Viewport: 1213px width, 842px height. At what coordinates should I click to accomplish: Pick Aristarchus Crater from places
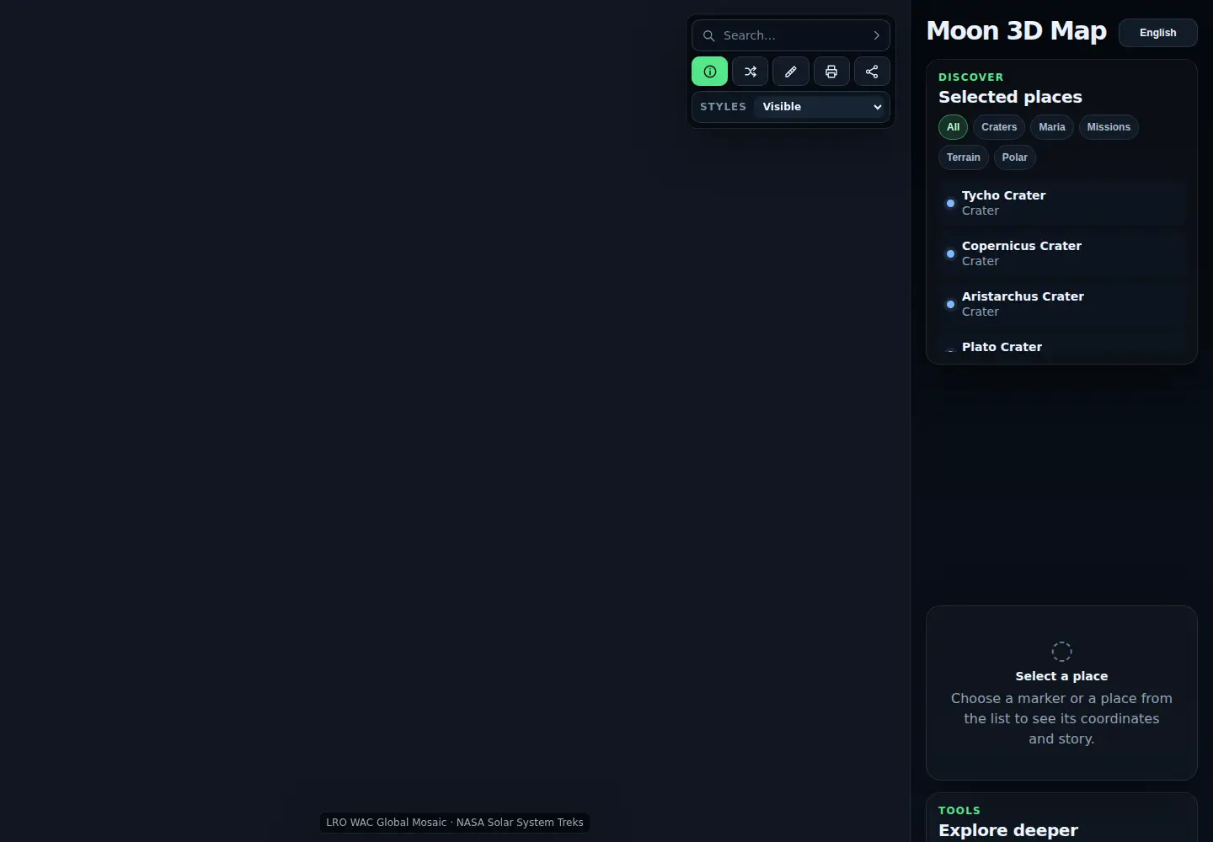point(1061,304)
